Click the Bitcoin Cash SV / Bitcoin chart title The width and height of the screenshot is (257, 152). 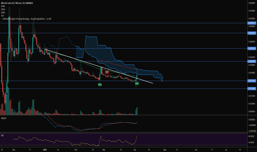(x=17, y=3)
